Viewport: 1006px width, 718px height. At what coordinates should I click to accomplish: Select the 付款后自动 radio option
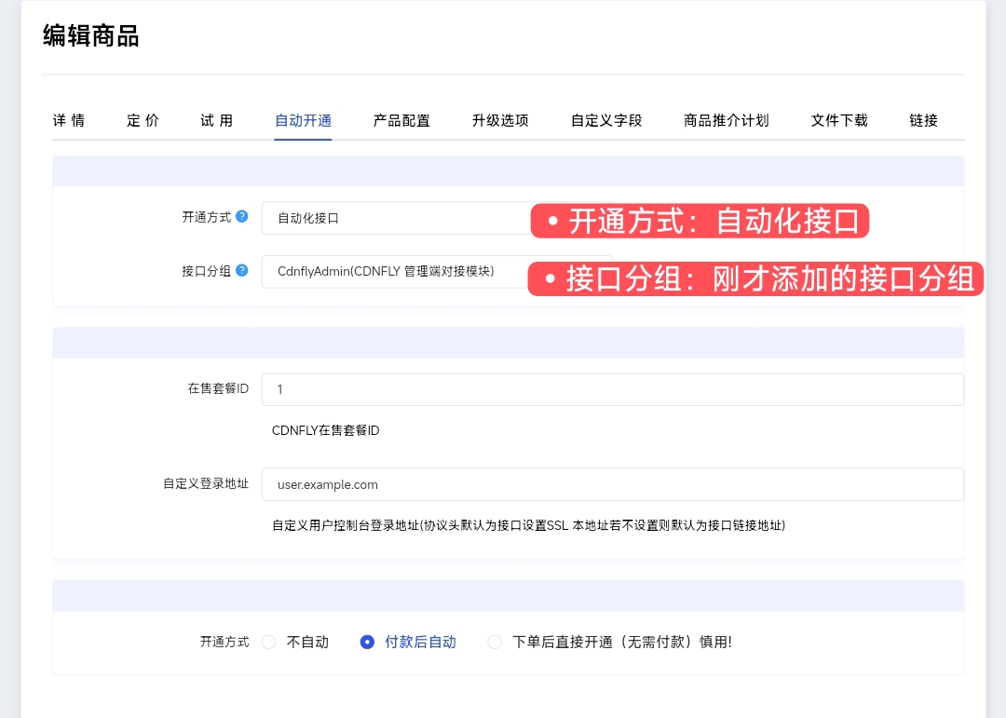(367, 642)
